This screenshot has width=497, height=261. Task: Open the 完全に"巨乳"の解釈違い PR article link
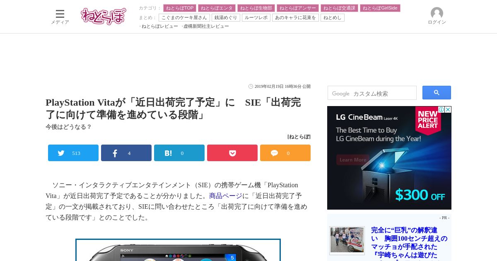(x=409, y=243)
